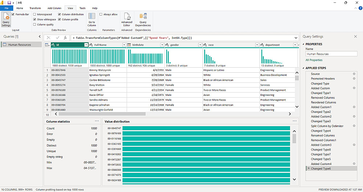Toggle the Monospaced checkbox

[34, 14]
